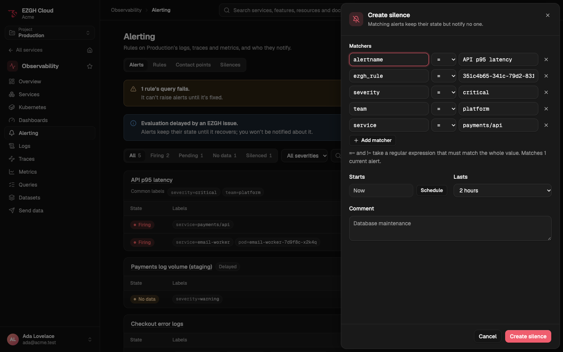
Task: Open the All severities filter dropdown
Action: (x=304, y=156)
